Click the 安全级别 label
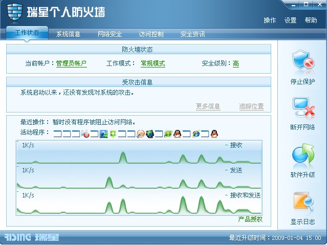This screenshot has width=327, height=245. pyautogui.click(x=216, y=63)
